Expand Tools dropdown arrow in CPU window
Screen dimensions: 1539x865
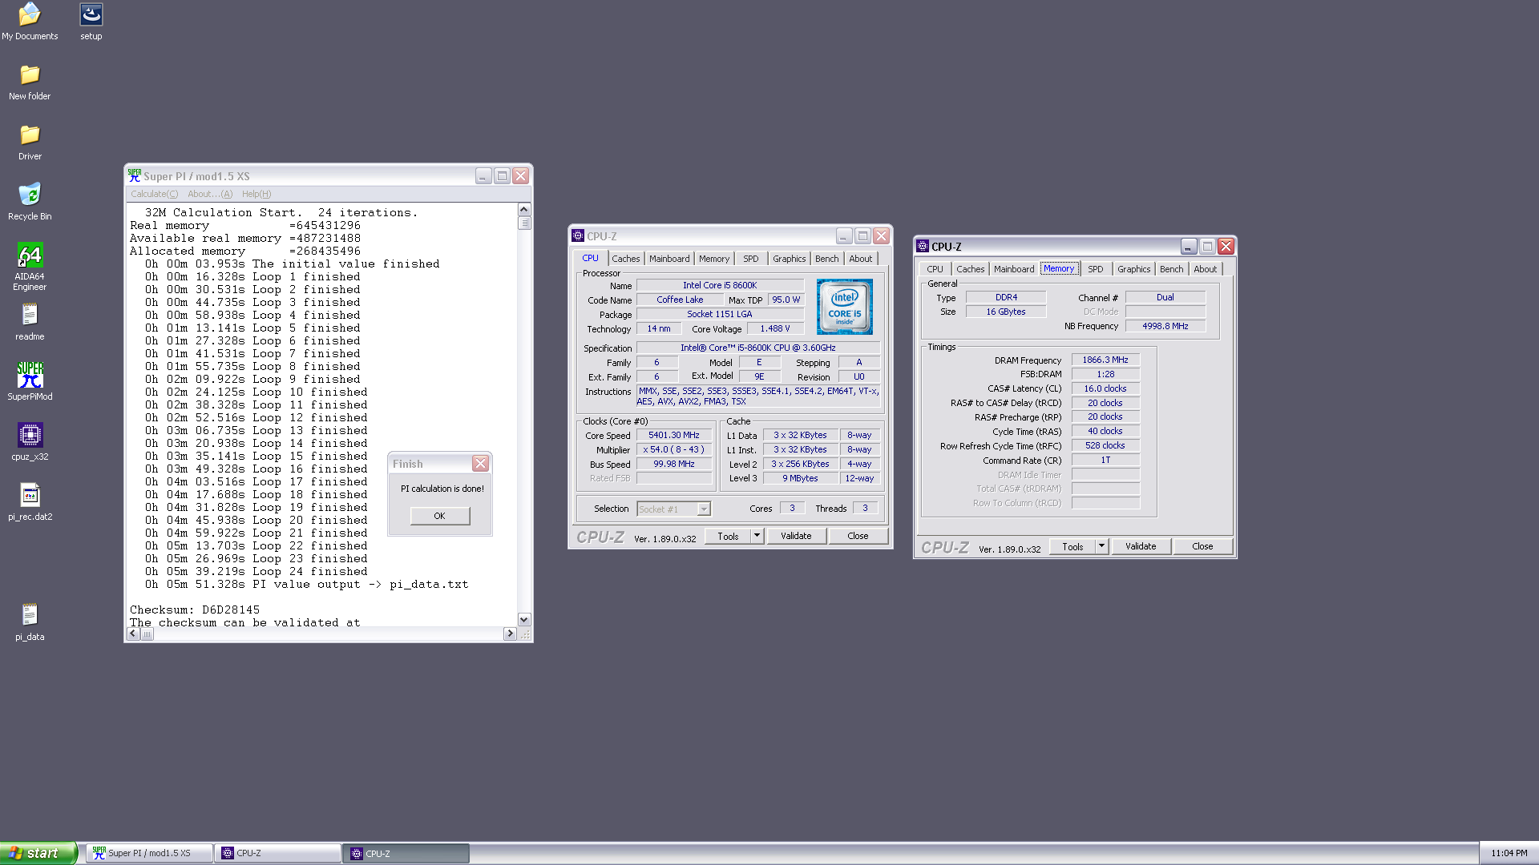coord(757,536)
